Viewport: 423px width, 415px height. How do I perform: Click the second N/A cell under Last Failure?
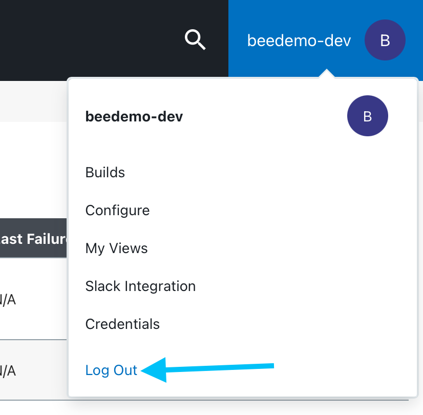(x=8, y=370)
